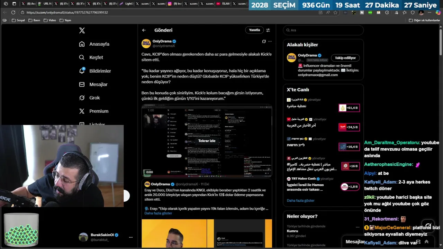Open Premium in the sidebar

click(94, 111)
